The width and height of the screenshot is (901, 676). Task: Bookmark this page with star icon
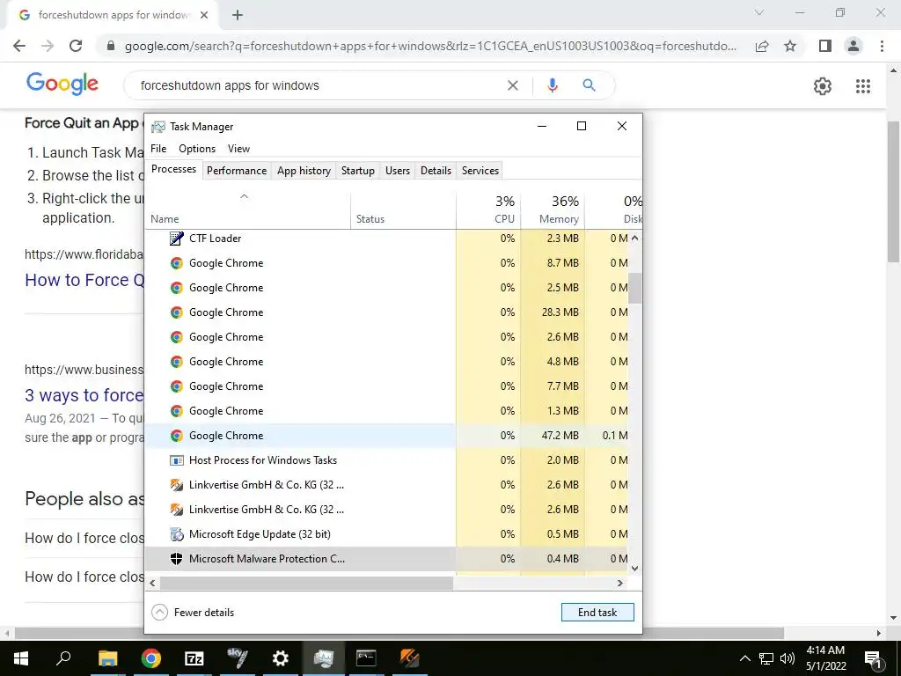point(790,46)
